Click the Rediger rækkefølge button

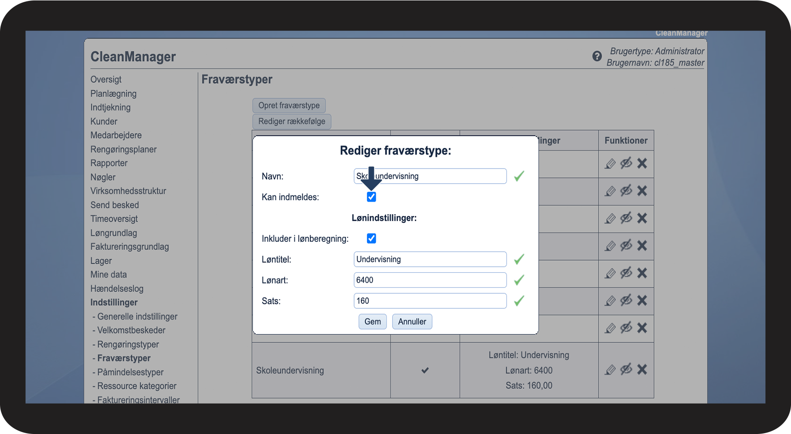point(291,122)
